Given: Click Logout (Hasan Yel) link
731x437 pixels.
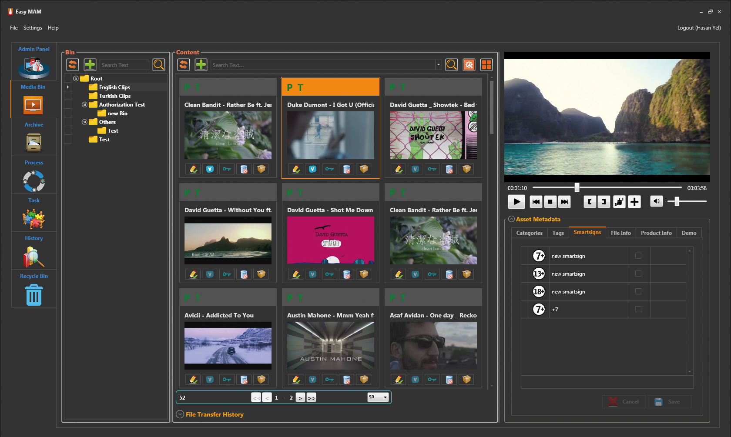Looking at the screenshot, I should [699, 28].
